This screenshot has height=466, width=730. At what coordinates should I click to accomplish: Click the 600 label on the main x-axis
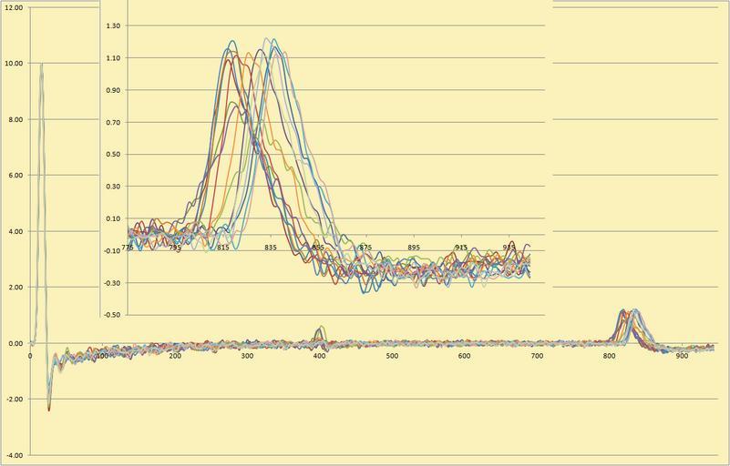click(x=465, y=355)
